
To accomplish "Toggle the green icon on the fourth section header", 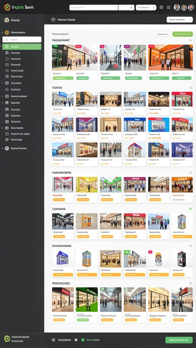I will (191, 209).
